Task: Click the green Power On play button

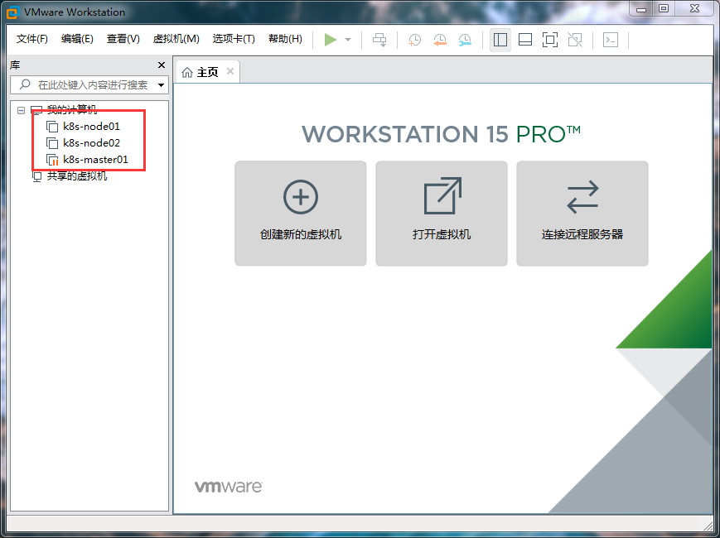Action: [x=330, y=40]
